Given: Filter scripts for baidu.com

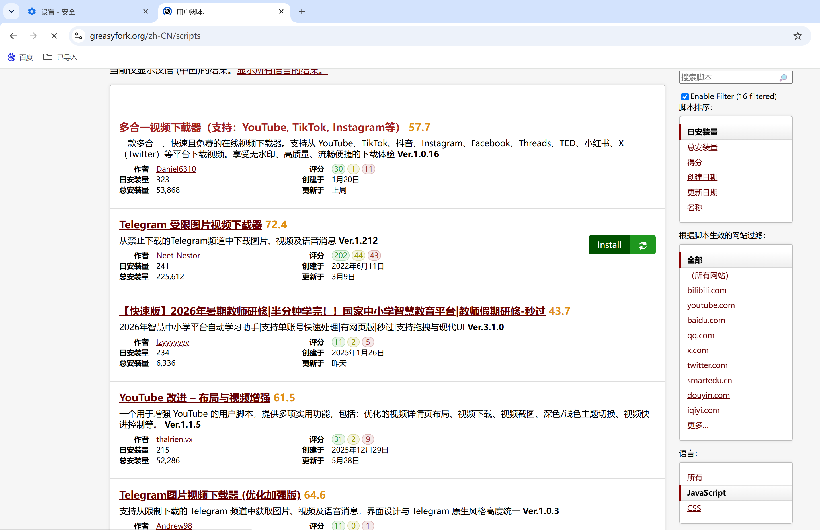Looking at the screenshot, I should [706, 321].
